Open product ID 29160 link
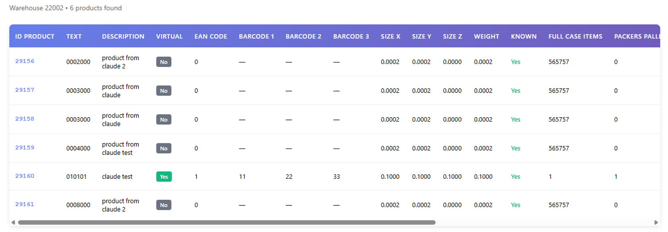 (x=25, y=176)
